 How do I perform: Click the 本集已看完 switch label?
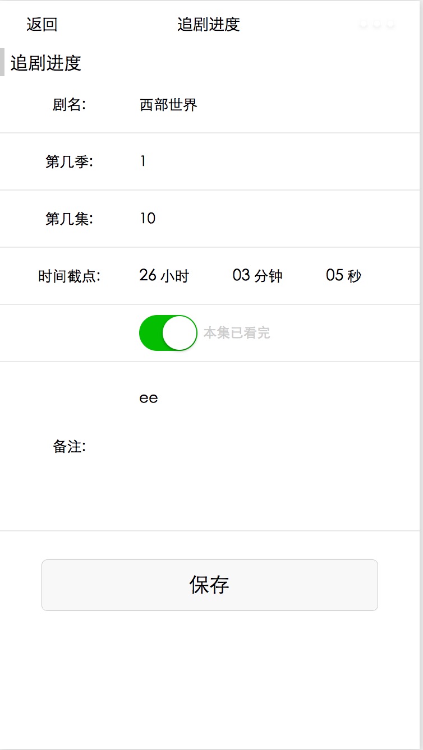(x=237, y=333)
